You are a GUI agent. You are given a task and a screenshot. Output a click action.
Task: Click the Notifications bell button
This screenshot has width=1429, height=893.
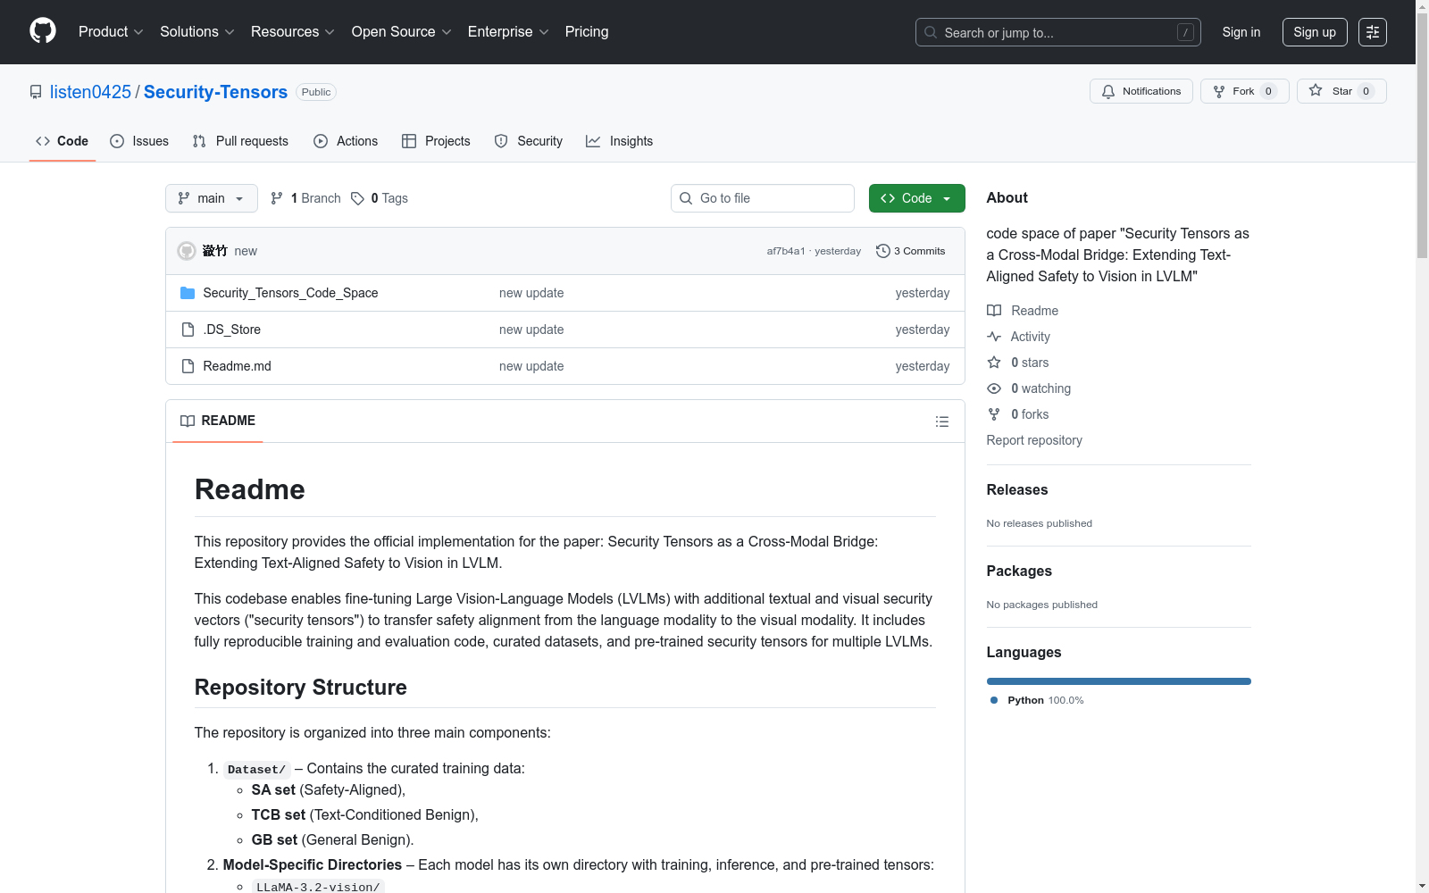(1141, 91)
